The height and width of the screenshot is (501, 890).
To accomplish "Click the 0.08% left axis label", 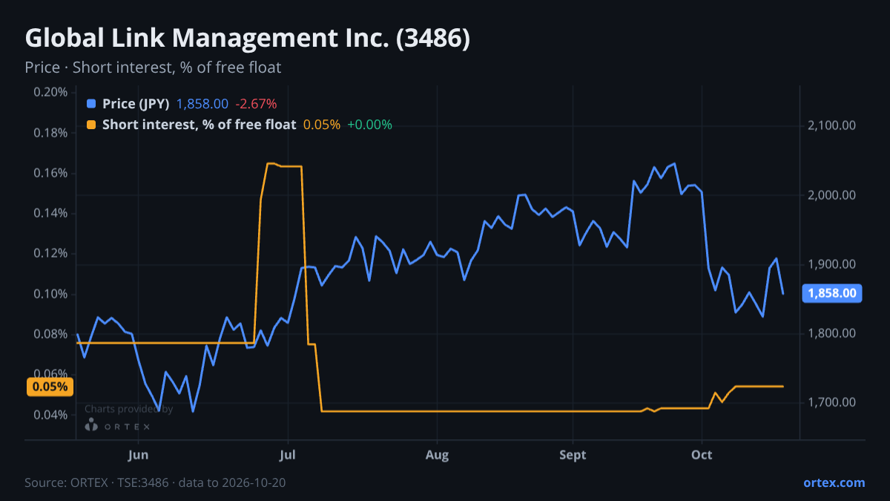I will (50, 334).
